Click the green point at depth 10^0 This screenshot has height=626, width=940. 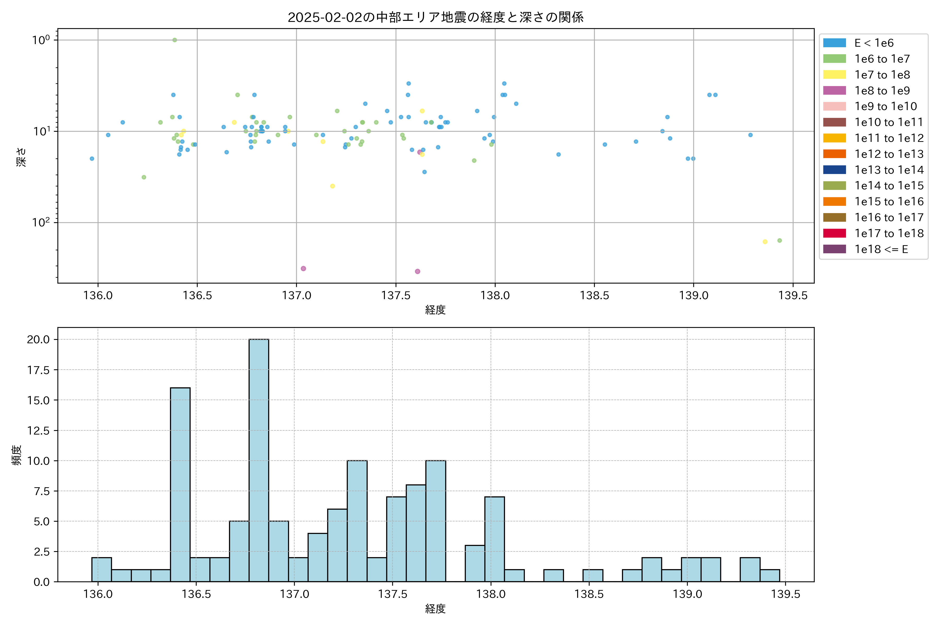pos(175,40)
